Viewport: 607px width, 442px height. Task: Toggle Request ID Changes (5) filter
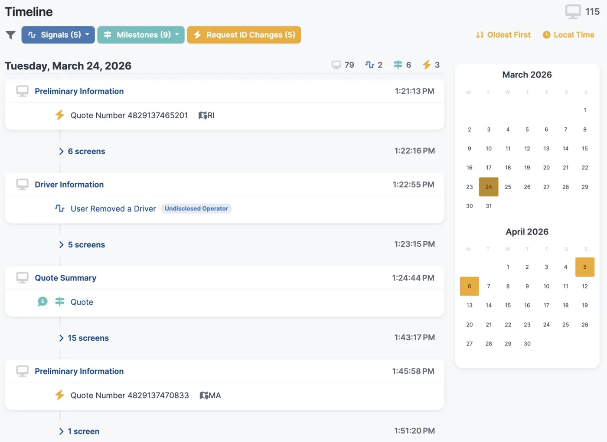(244, 35)
